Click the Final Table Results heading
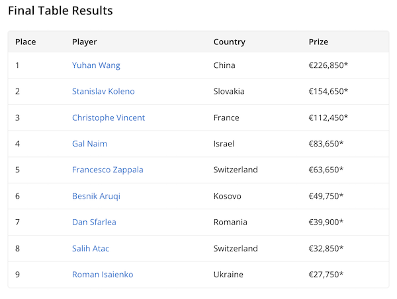The height and width of the screenshot is (299, 397). tap(60, 11)
